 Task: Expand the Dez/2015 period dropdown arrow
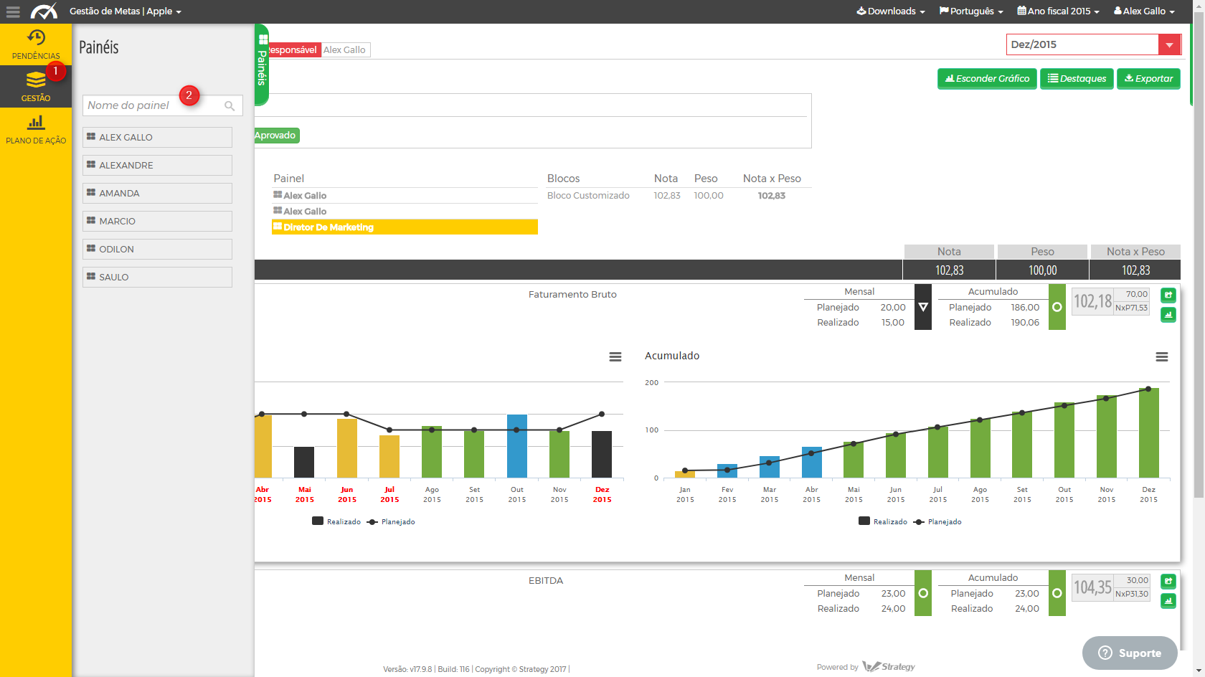(1169, 44)
